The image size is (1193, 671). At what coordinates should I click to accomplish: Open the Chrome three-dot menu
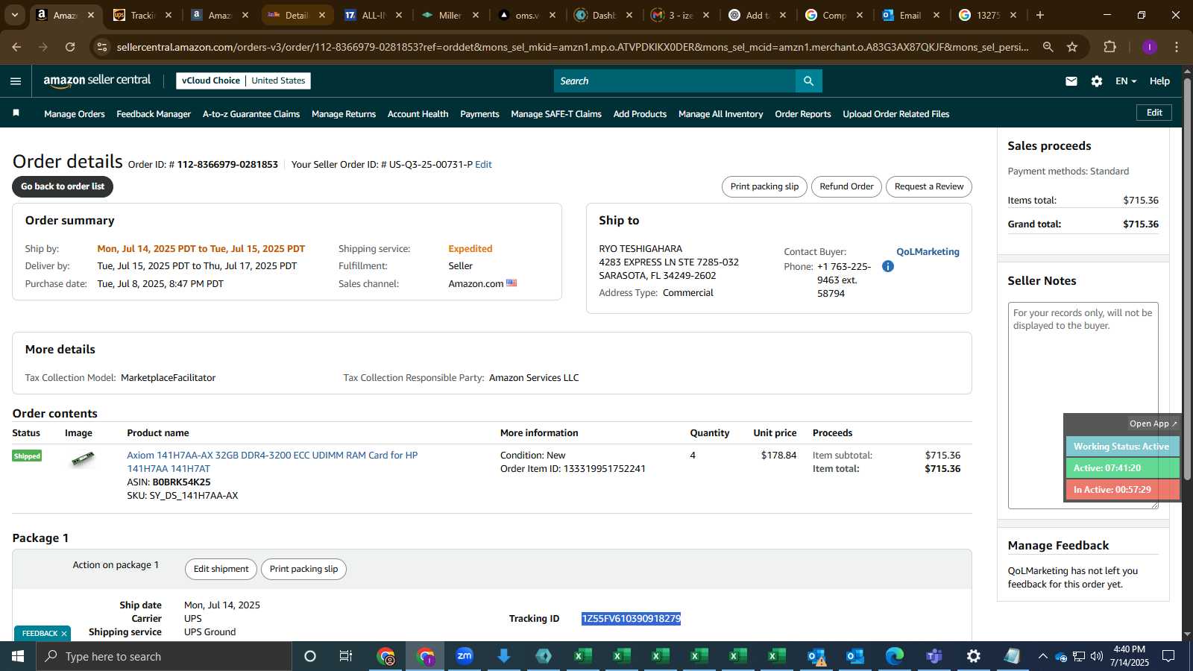coord(1177,47)
